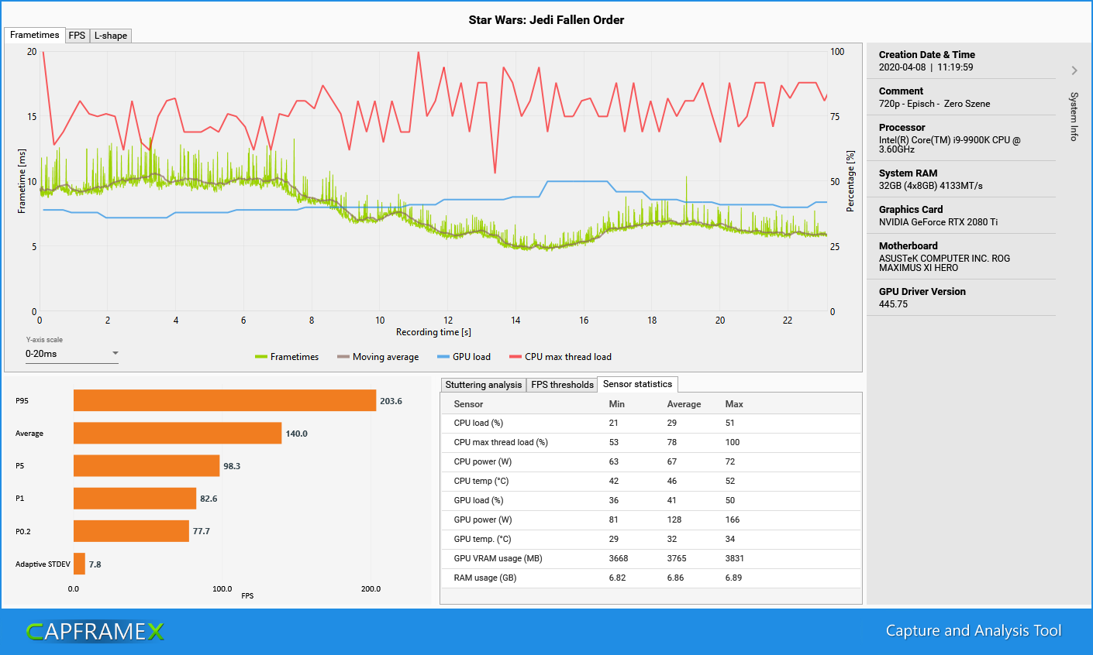
Task: Switch to the L-shape tab
Action: tap(111, 36)
